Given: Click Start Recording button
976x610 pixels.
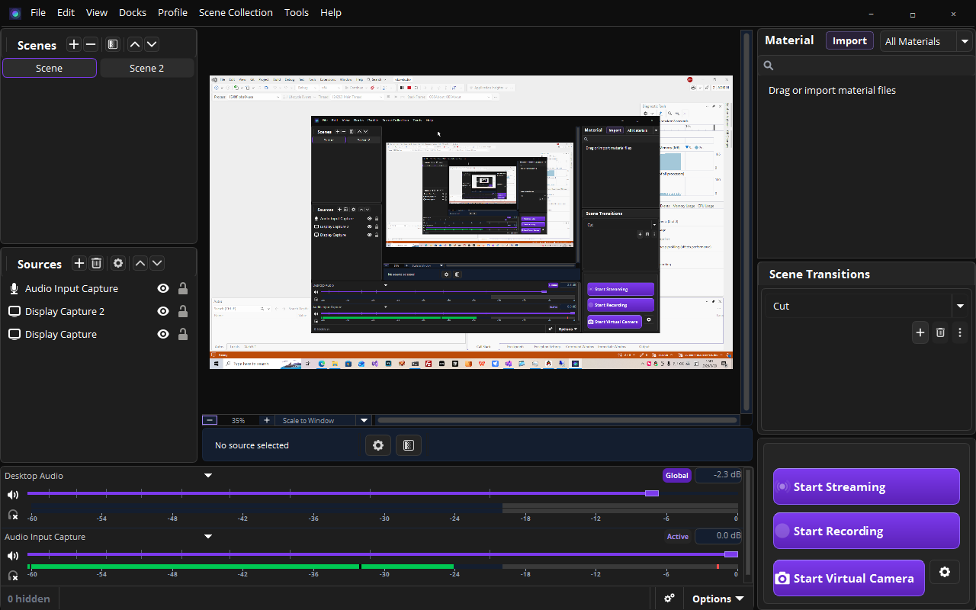Looking at the screenshot, I should pyautogui.click(x=866, y=531).
